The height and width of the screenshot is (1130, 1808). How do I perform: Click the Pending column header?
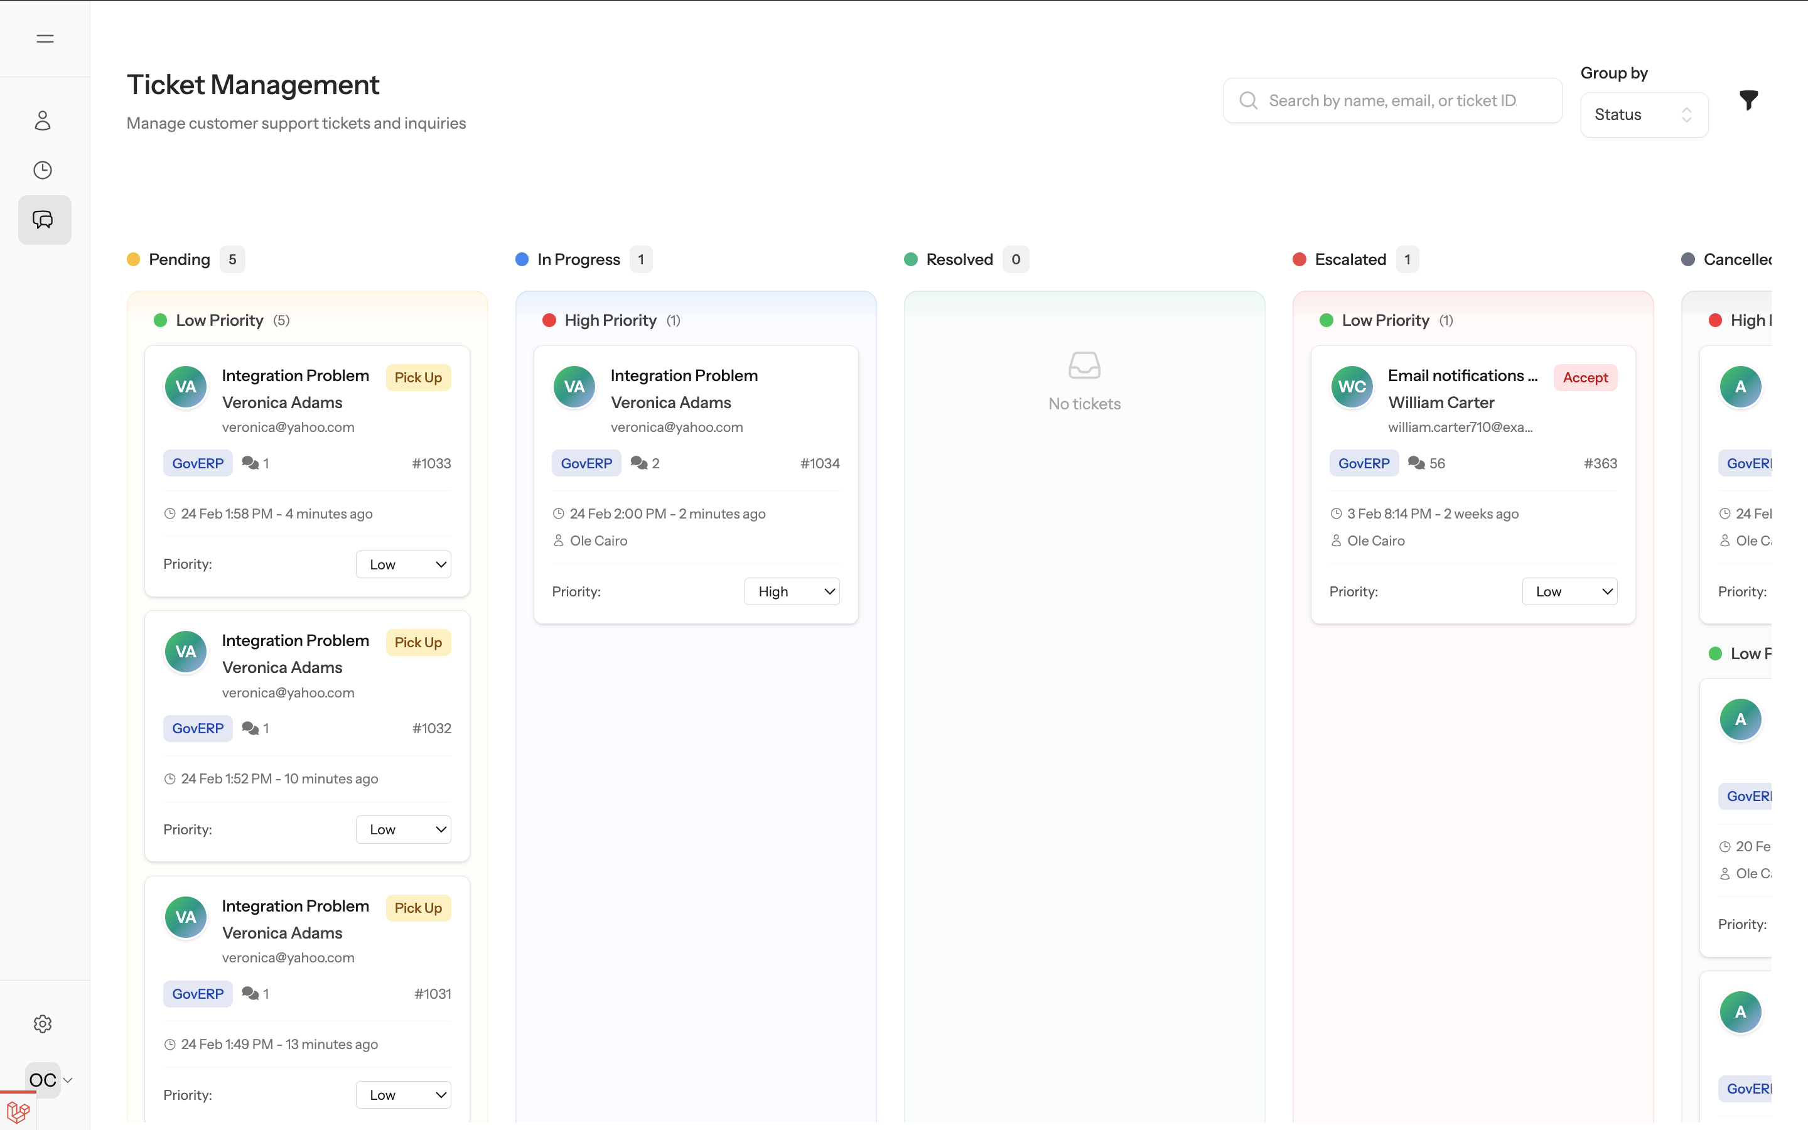180,259
